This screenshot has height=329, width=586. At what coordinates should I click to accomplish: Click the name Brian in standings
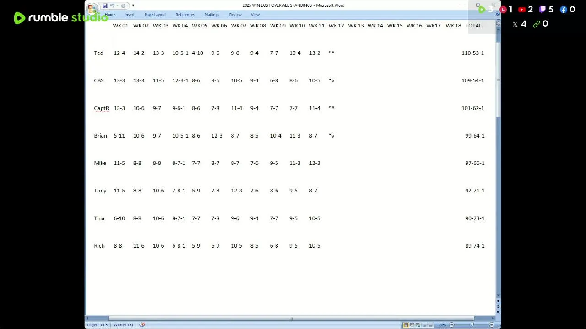click(x=100, y=136)
